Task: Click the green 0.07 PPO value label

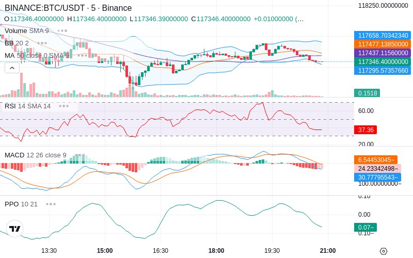Action: tap(366, 227)
